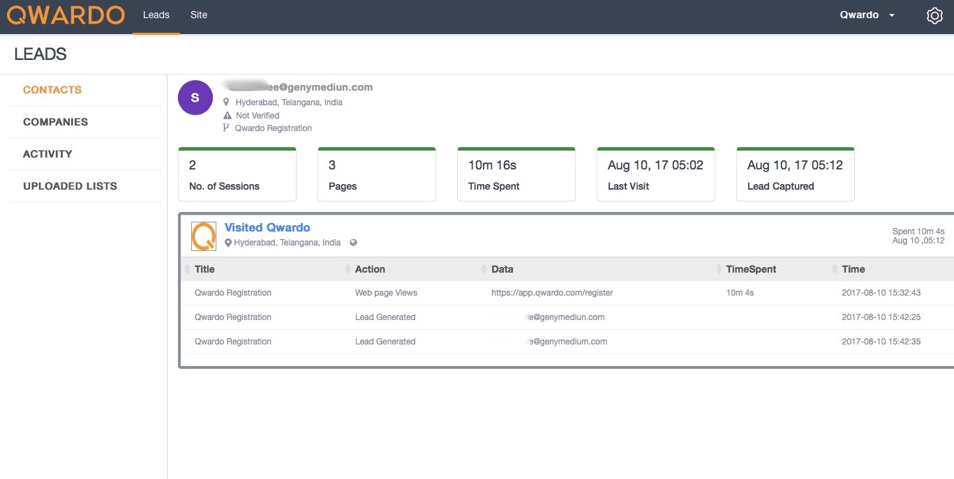
Task: Sort by Title column arrows
Action: point(186,269)
